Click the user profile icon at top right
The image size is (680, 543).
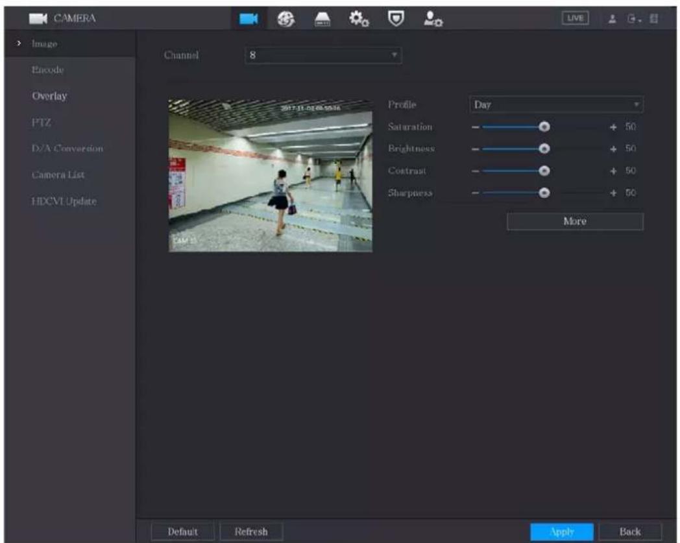(x=612, y=19)
